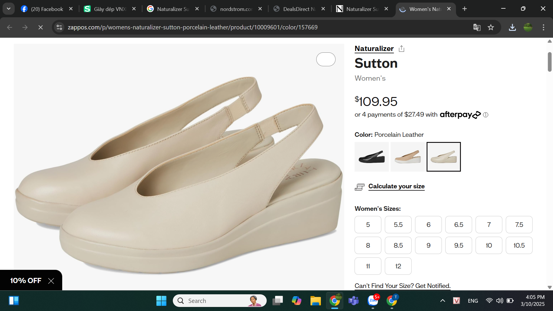This screenshot has height=311, width=553.
Task: Open the Chrome three-dot menu
Action: coord(543,27)
